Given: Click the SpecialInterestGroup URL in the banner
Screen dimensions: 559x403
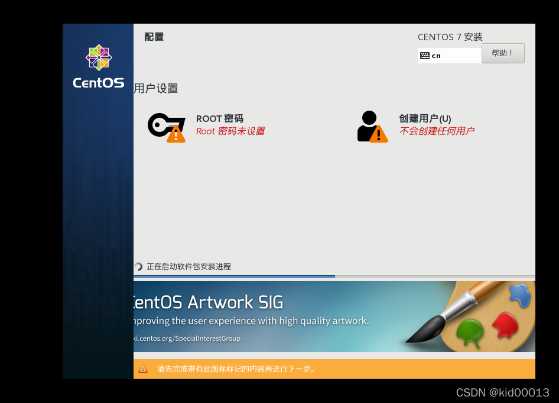Looking at the screenshot, I should [187, 338].
